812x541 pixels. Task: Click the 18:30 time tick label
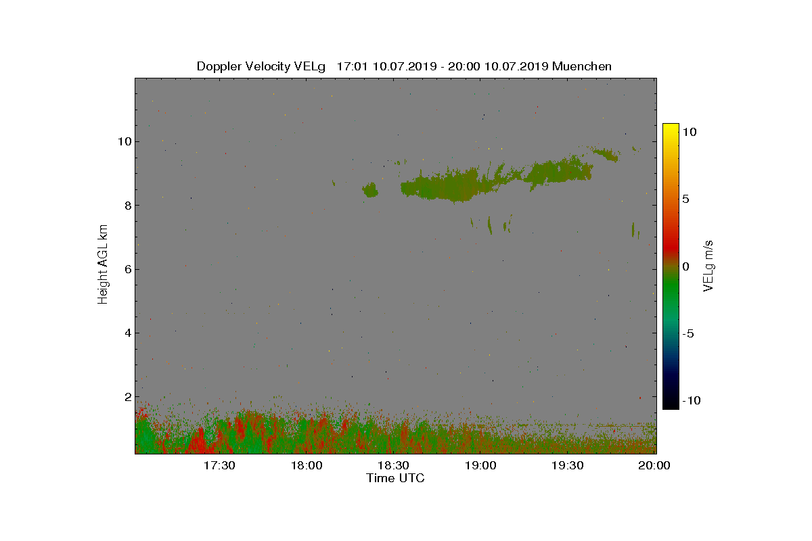click(393, 466)
